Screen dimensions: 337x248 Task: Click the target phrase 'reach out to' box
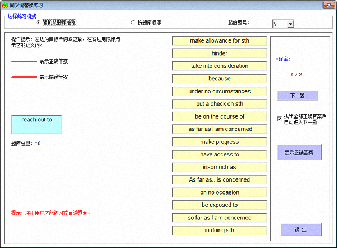[37, 124]
